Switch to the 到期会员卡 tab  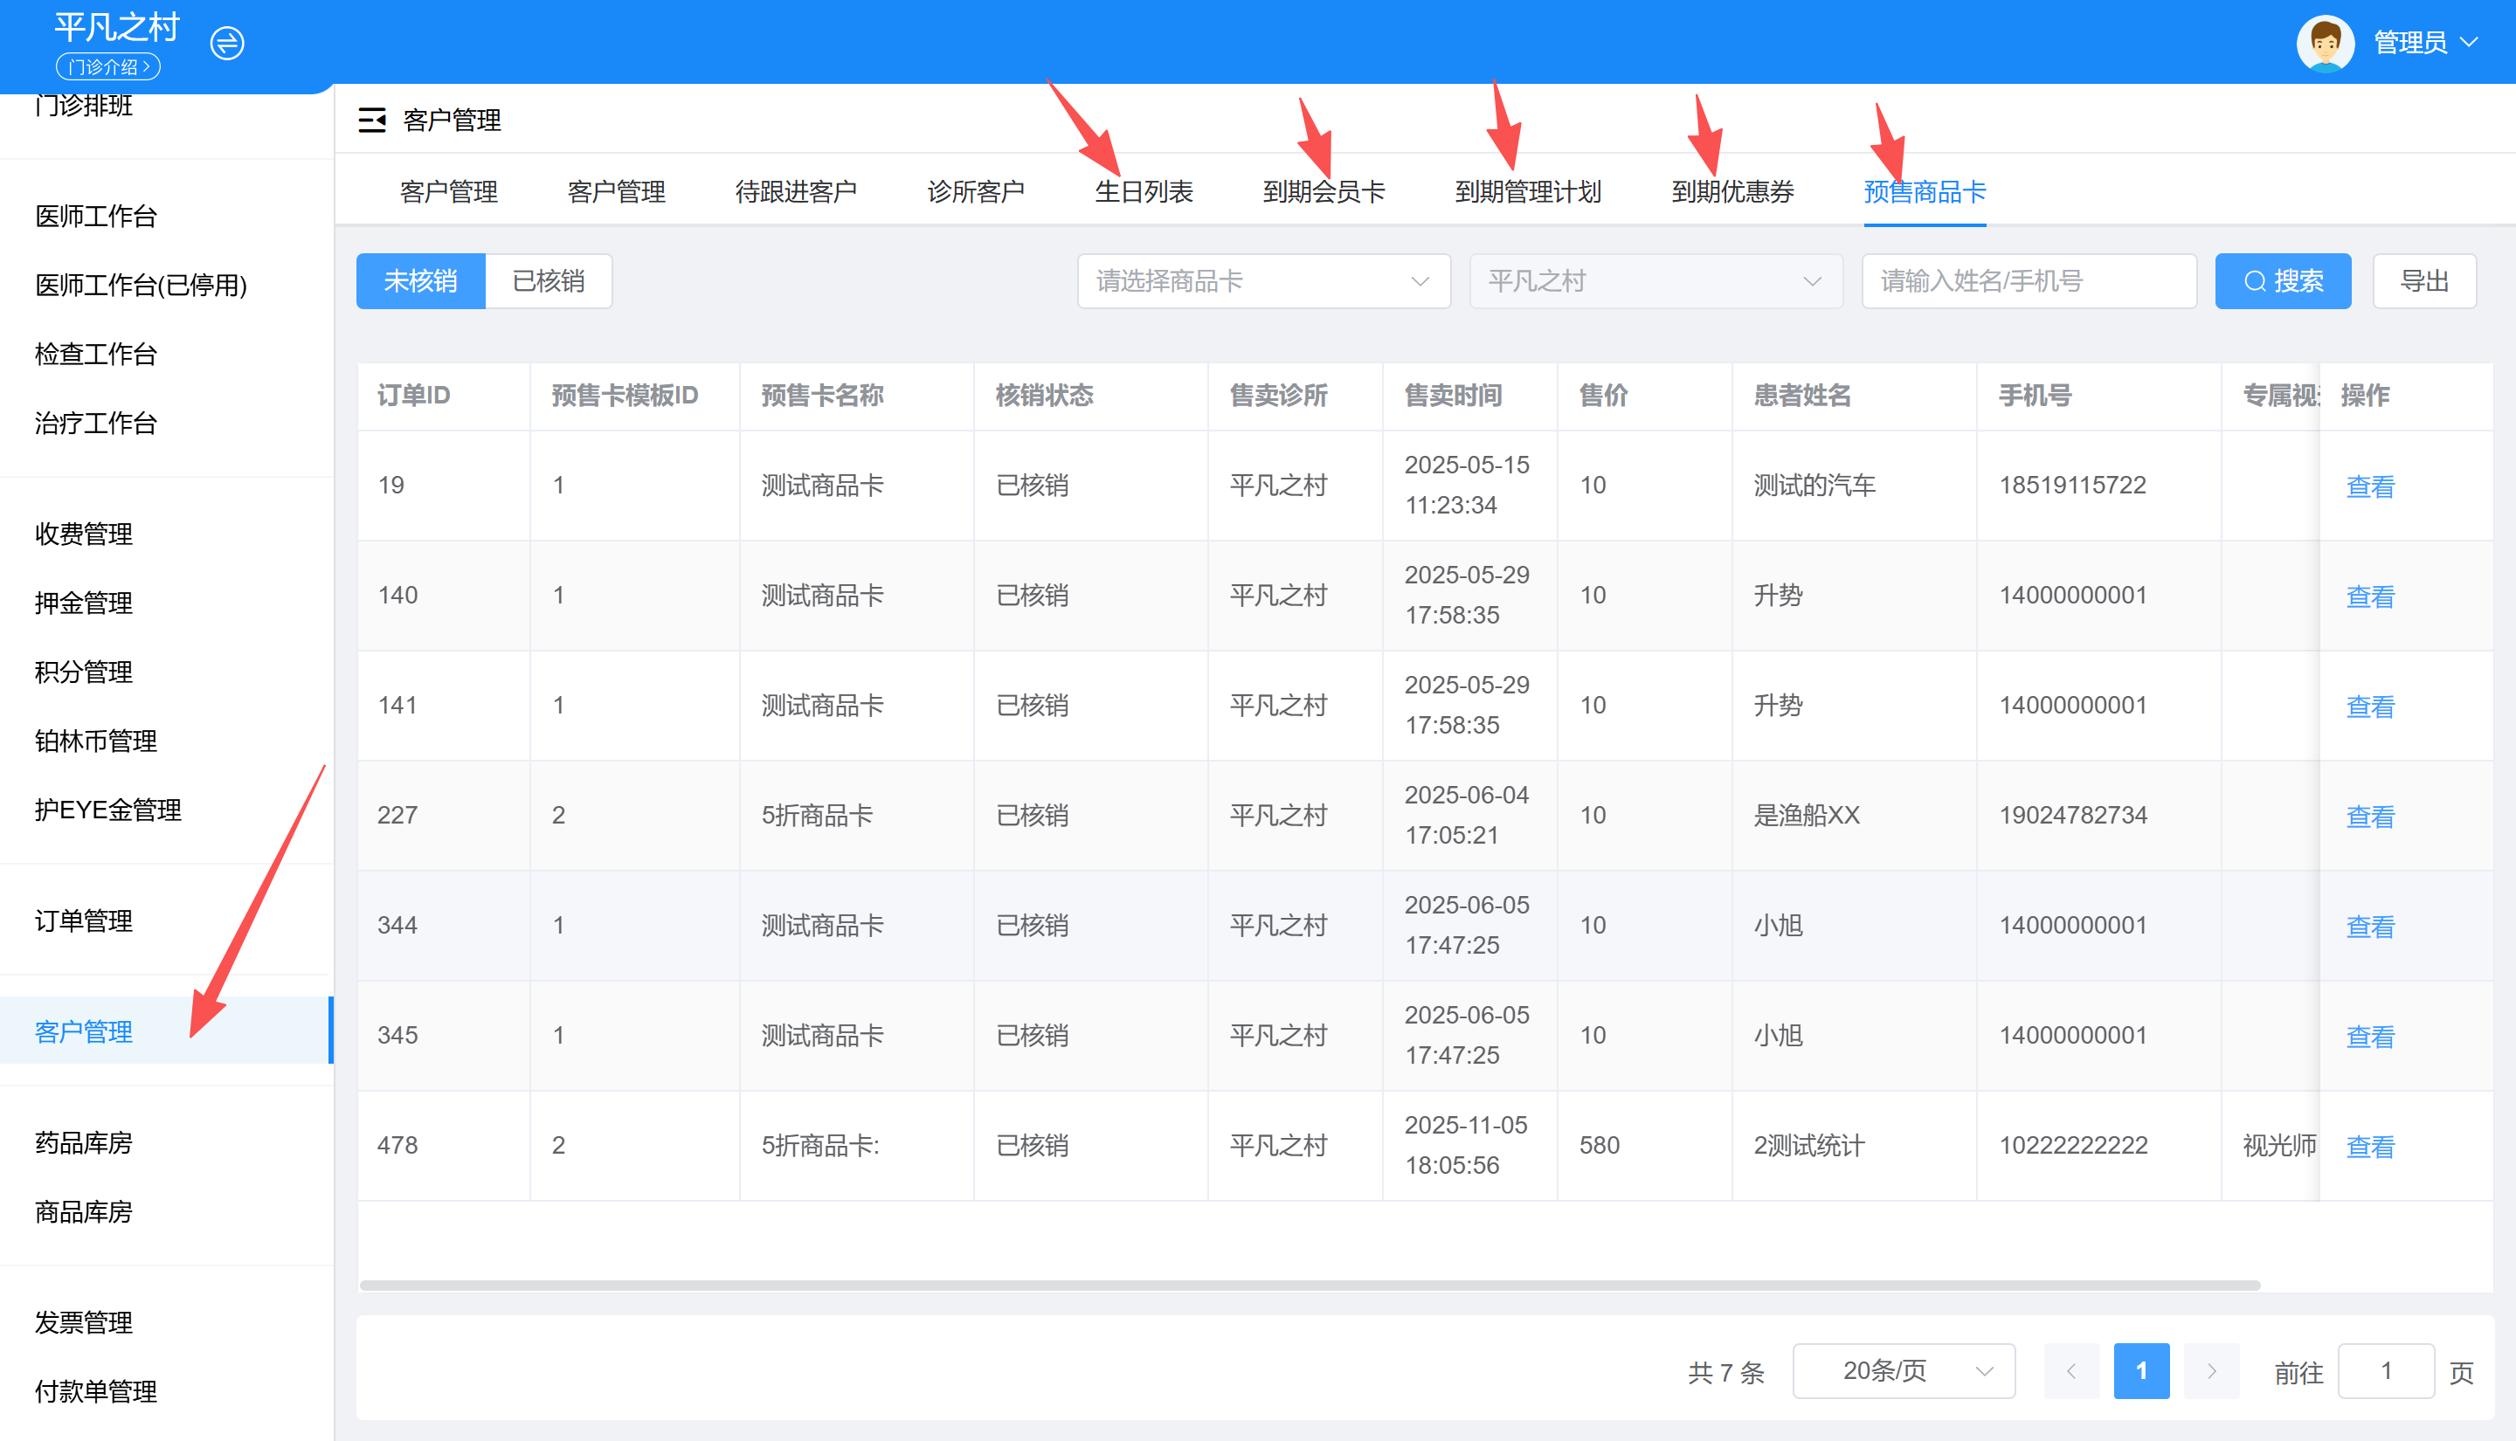[1324, 191]
